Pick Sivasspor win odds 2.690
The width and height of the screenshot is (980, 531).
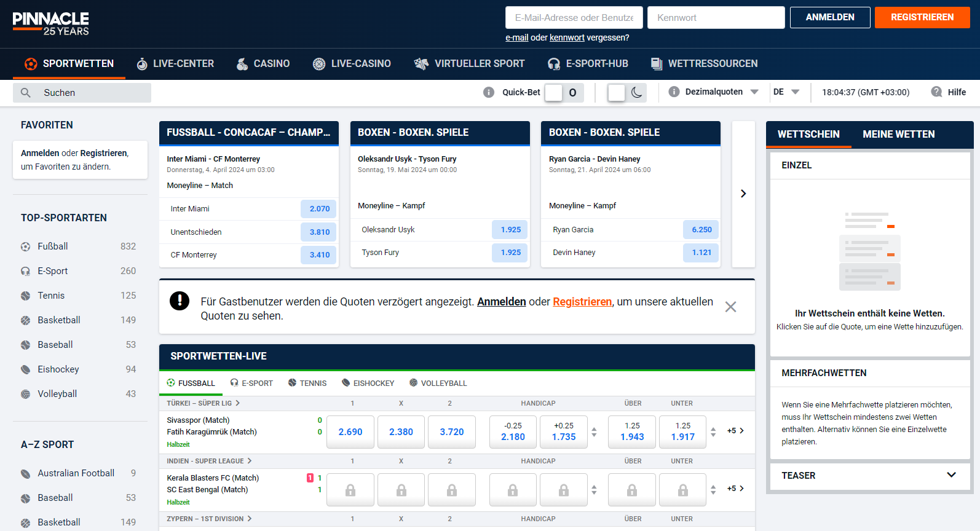click(350, 432)
